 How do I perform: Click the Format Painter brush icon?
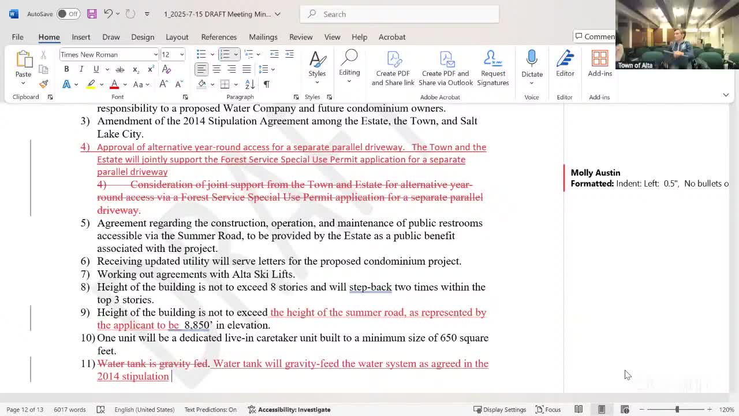coord(43,84)
